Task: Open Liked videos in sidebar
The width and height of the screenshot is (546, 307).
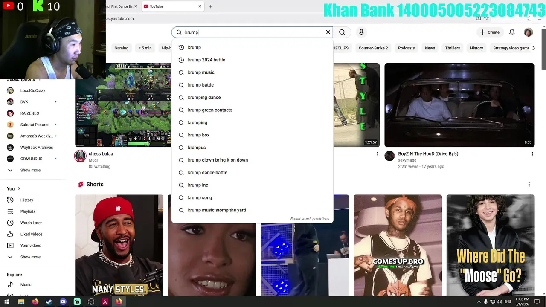Action: (x=31, y=234)
